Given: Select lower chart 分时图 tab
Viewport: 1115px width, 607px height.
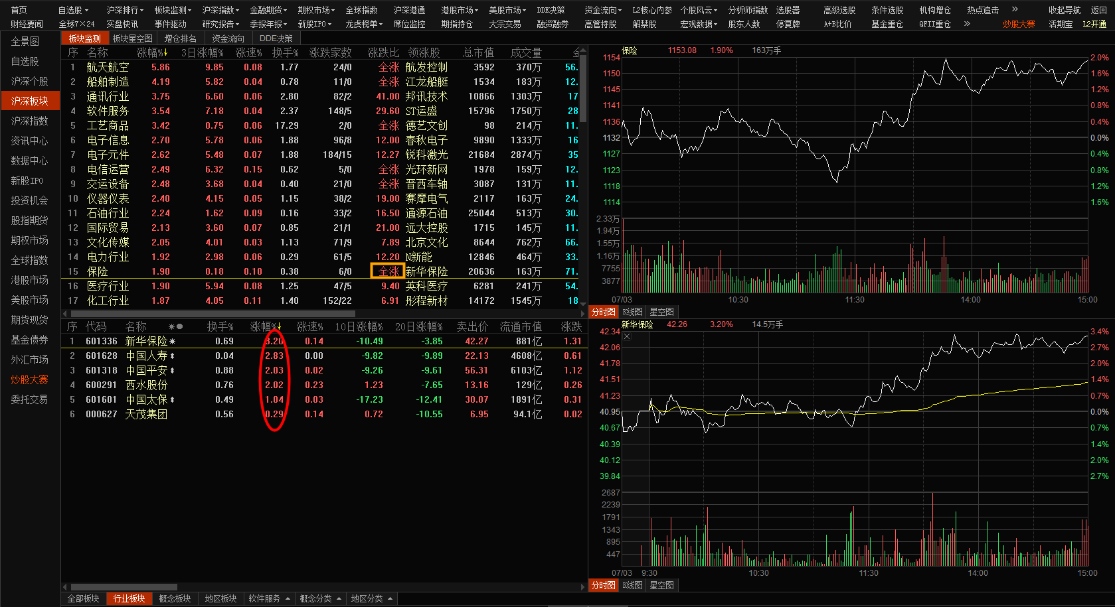Looking at the screenshot, I should click(x=604, y=585).
